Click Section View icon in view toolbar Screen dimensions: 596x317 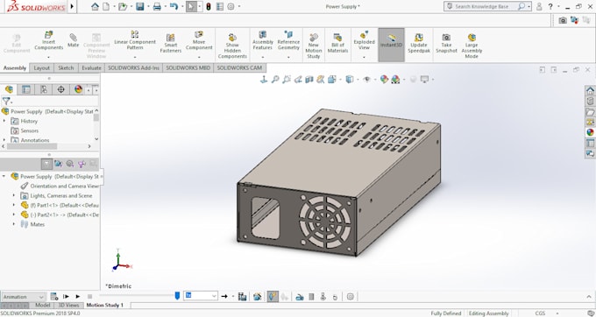coord(309,80)
